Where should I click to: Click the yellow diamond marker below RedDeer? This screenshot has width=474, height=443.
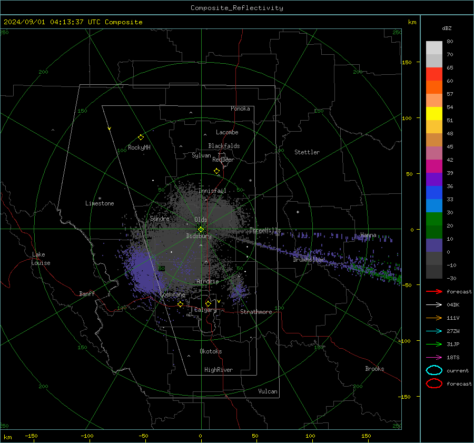tap(216, 171)
